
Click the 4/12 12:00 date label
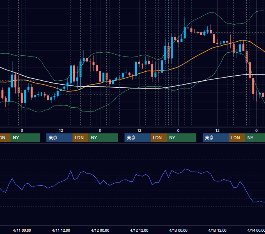pyautogui.click(x=139, y=230)
